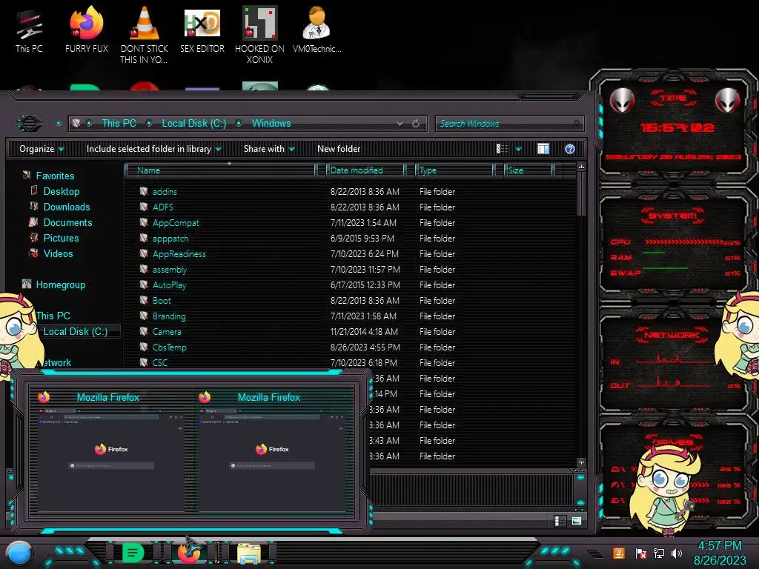The height and width of the screenshot is (569, 759).
Task: Click Java tray icon
Action: [x=619, y=553]
